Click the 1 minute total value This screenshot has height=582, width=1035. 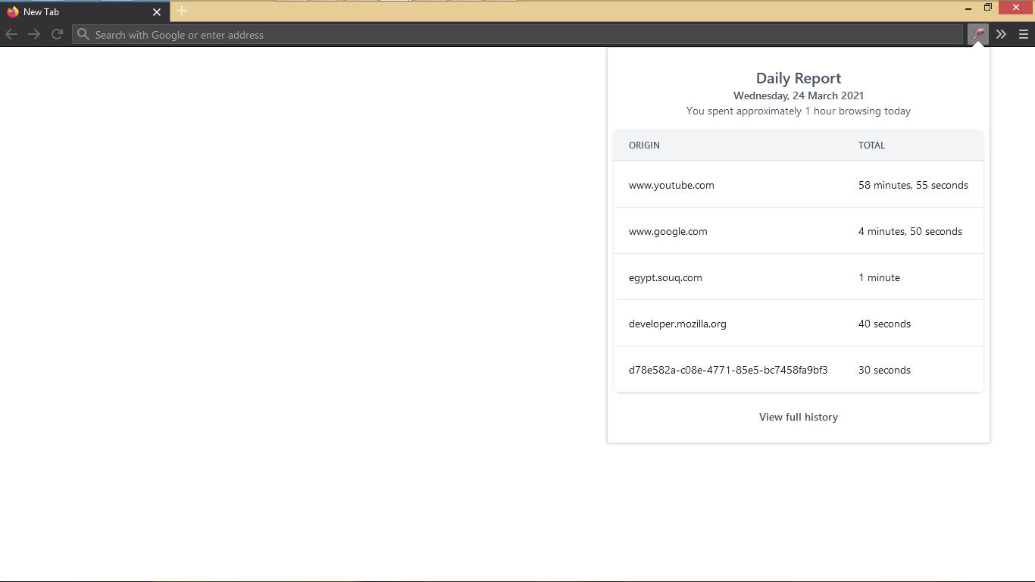coord(879,278)
